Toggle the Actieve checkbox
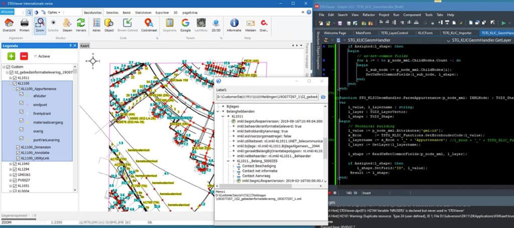This screenshot has width=514, height=228. click(36, 56)
